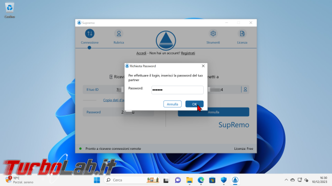Open the weather widget on taskbar

[19, 180]
